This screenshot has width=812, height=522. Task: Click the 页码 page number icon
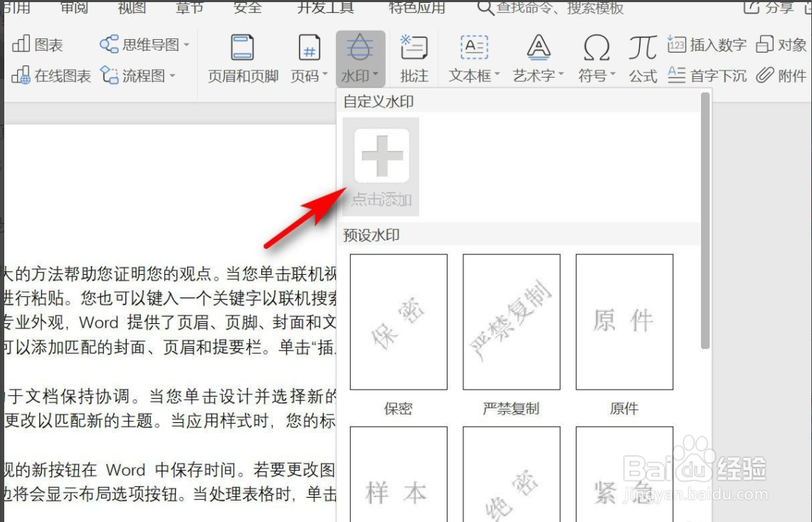(x=309, y=48)
